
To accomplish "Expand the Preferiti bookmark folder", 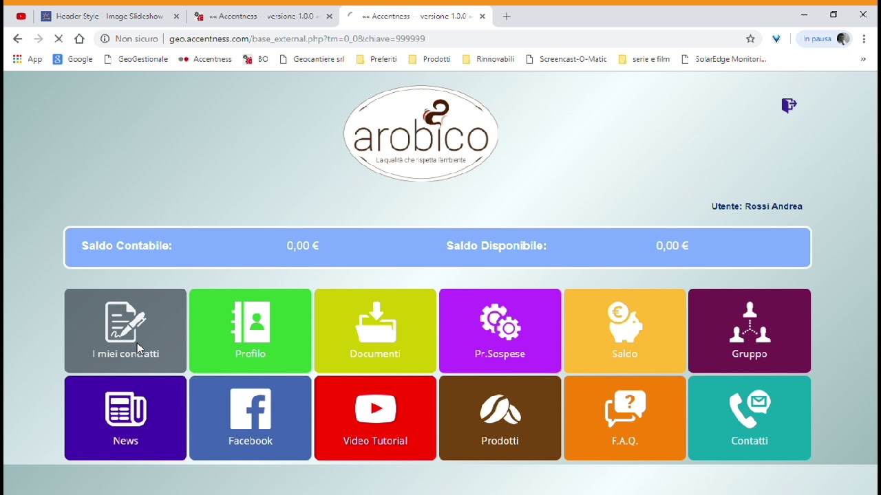I will (376, 59).
